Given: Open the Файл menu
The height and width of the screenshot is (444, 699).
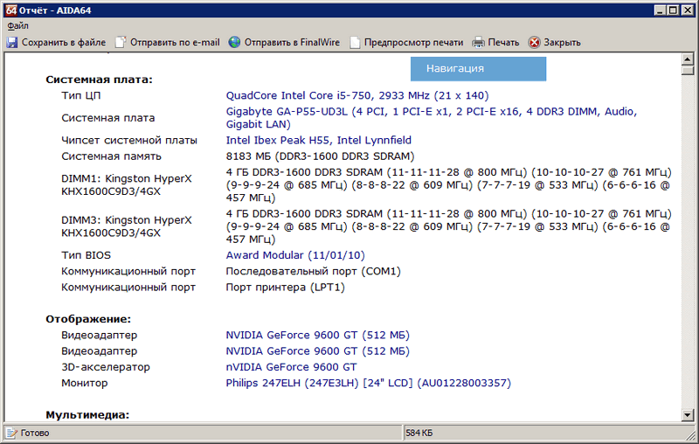Looking at the screenshot, I should (18, 25).
